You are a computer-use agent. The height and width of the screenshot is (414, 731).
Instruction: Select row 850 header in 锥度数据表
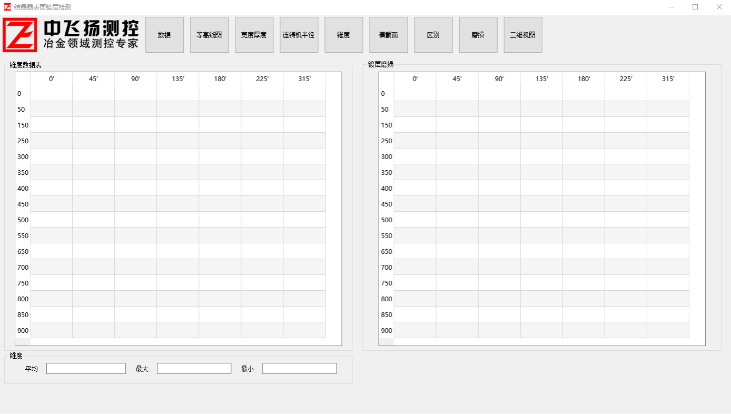click(23, 314)
